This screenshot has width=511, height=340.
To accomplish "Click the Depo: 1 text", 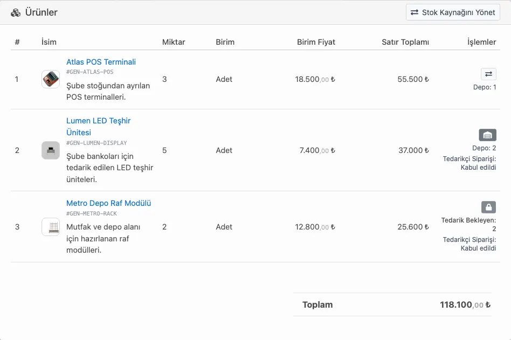I will [485, 87].
